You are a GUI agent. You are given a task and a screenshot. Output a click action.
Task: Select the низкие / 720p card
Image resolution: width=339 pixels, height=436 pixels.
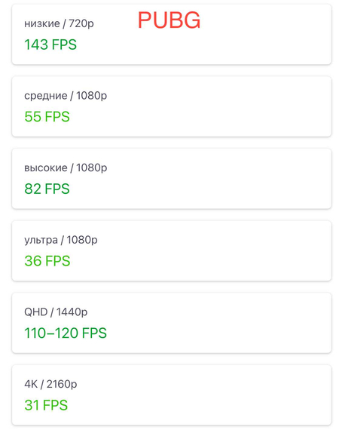tap(172, 35)
